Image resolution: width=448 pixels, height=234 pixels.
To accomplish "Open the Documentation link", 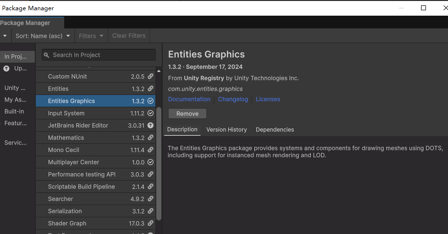I will tap(189, 99).
